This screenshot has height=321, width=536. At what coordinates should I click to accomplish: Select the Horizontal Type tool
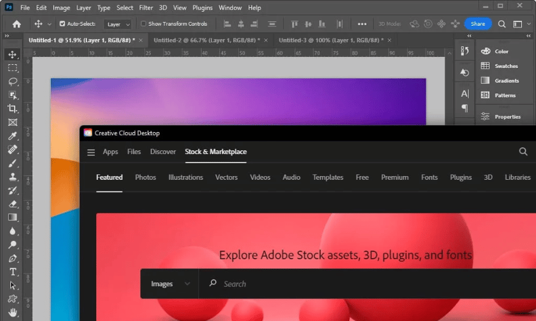tap(13, 272)
